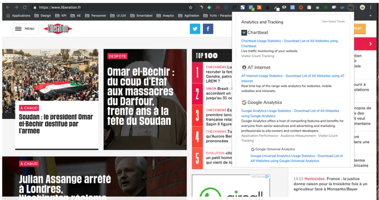This screenshot has height=200, width=379.
Task: Go back with the browser back arrow
Action: pyautogui.click(x=8, y=8)
